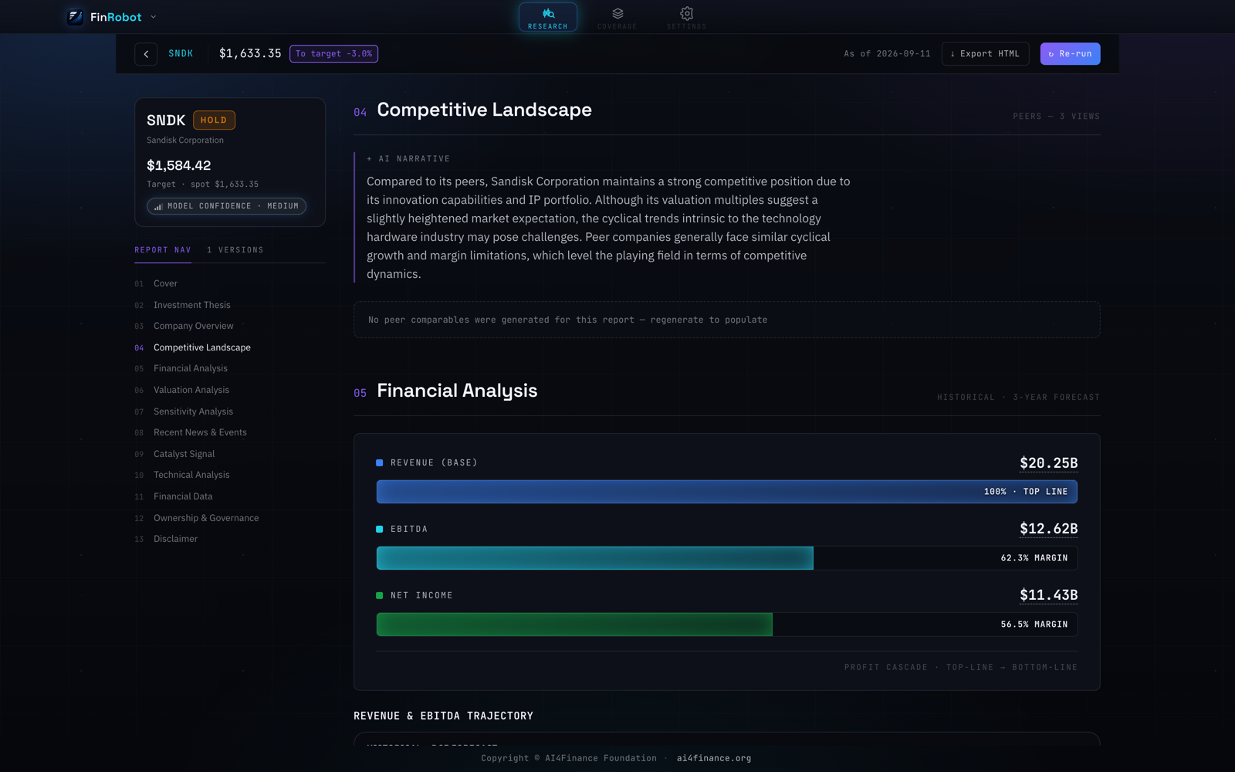Viewport: 1235px width, 772px height.
Task: Click the EBITDA teal bar
Action: [x=595, y=558]
